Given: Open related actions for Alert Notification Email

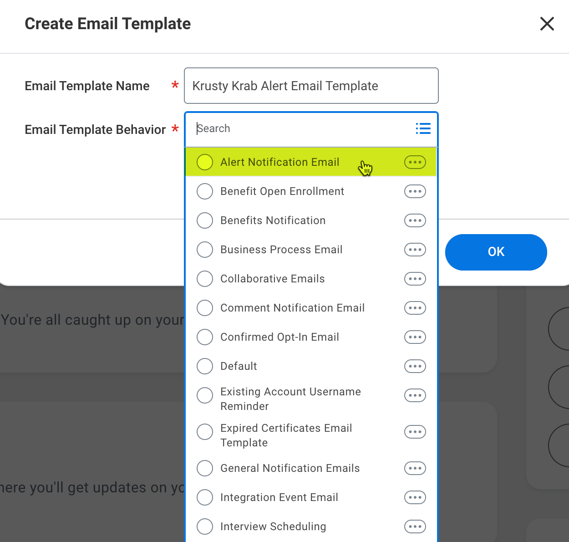Looking at the screenshot, I should tap(415, 162).
